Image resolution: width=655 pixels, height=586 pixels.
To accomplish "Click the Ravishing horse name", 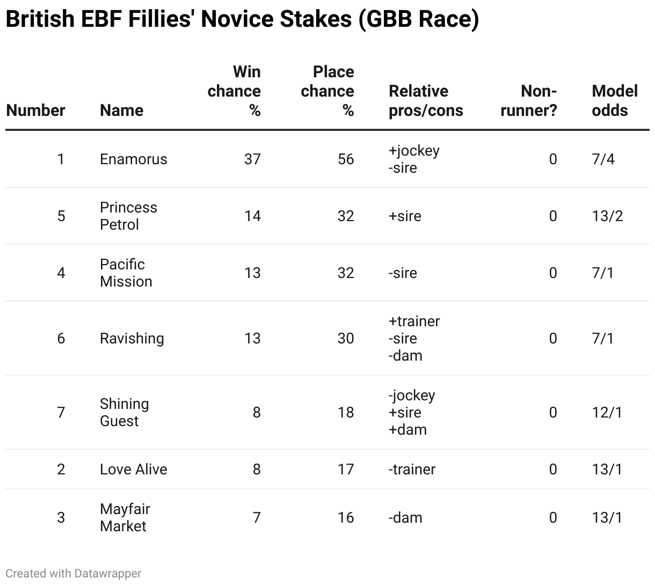I will point(132,339).
